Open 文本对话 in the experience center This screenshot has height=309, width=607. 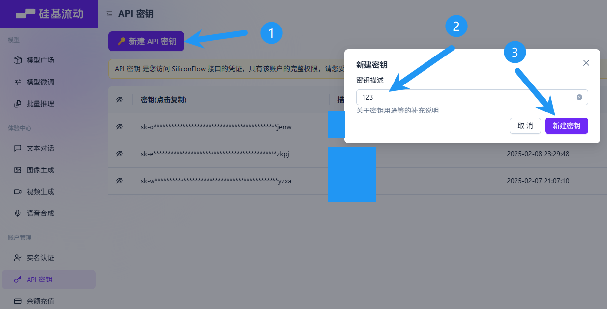[40, 148]
